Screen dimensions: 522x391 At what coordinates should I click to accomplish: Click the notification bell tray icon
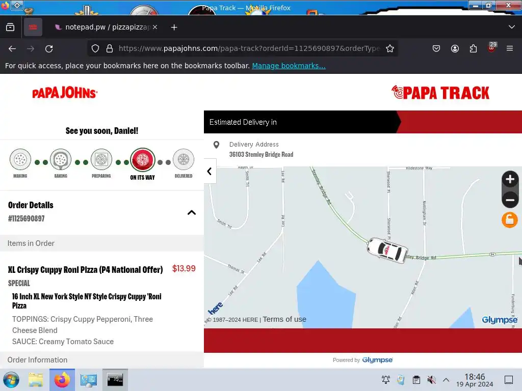(386, 380)
